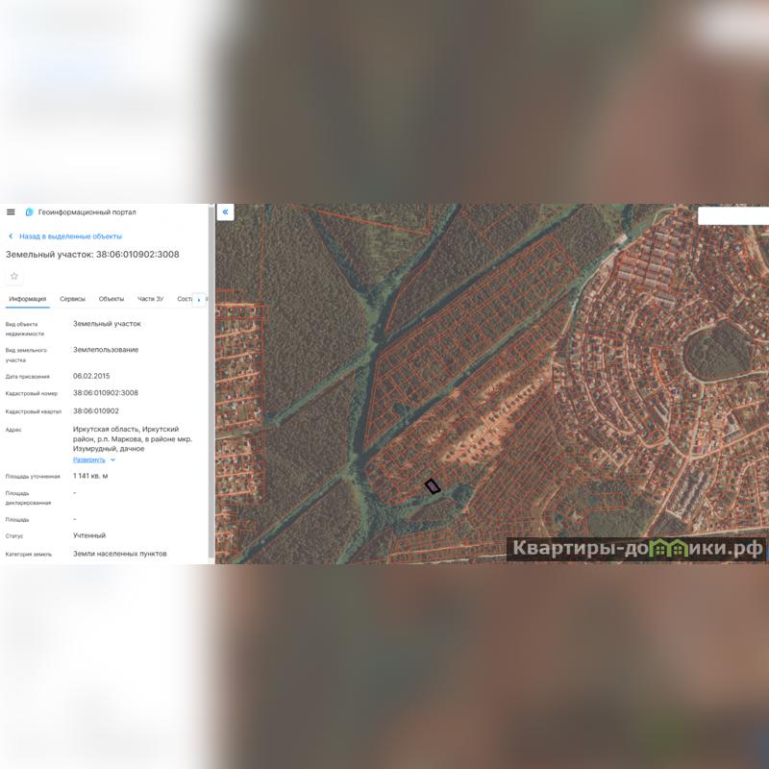Collapse the side panel with double-chevron button
The width and height of the screenshot is (769, 769).
tap(225, 212)
